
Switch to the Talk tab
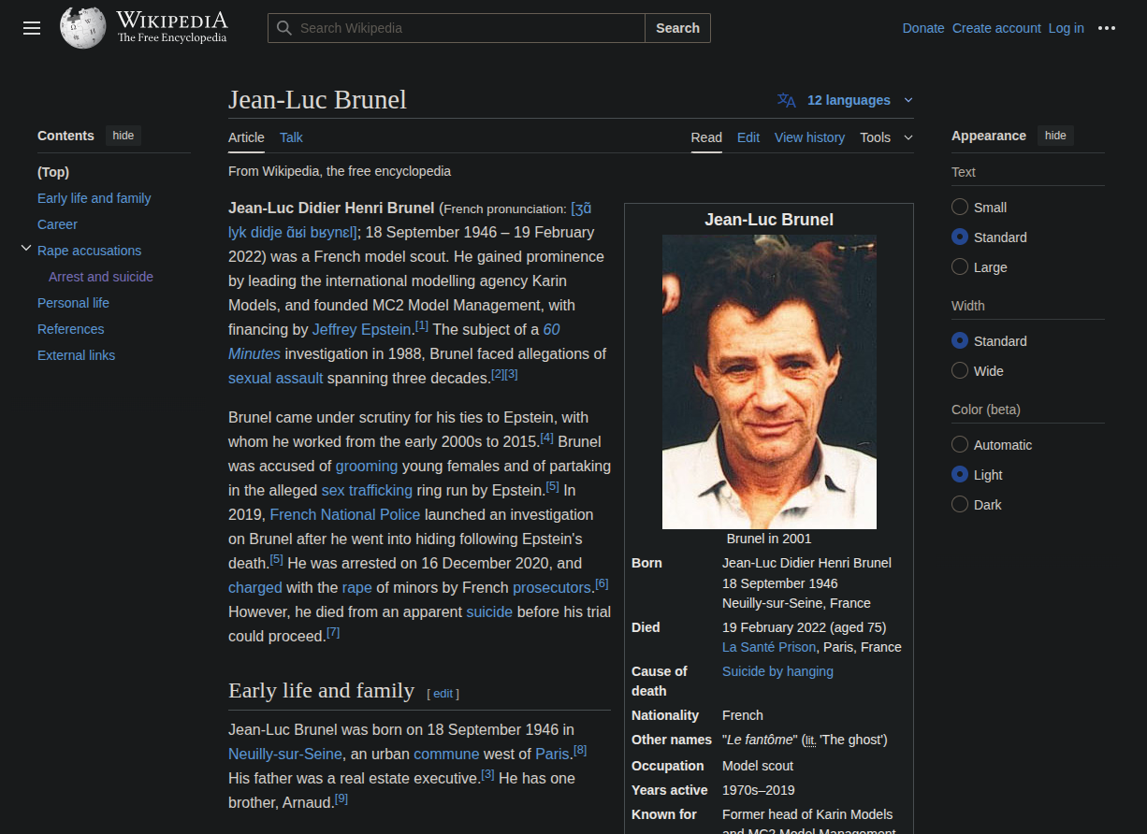tap(291, 137)
